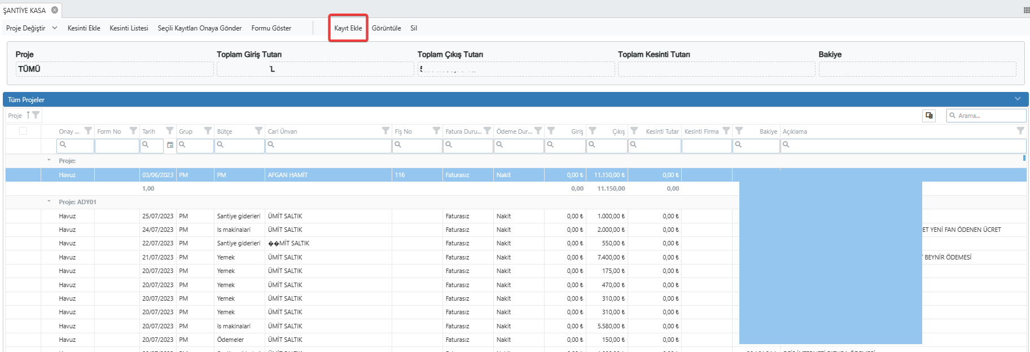Screen dimensions: 1030x352
Task: Click the Grup column filter funnel
Action: pos(208,131)
